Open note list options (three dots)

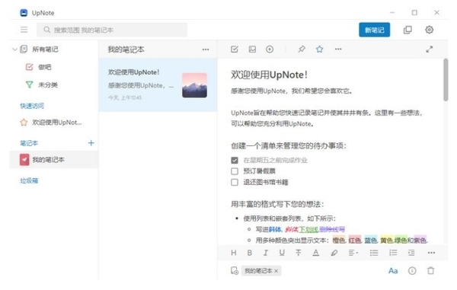pyautogui.click(x=206, y=49)
